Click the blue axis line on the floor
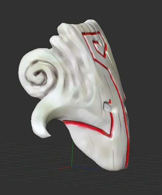 click(x=85, y=168)
